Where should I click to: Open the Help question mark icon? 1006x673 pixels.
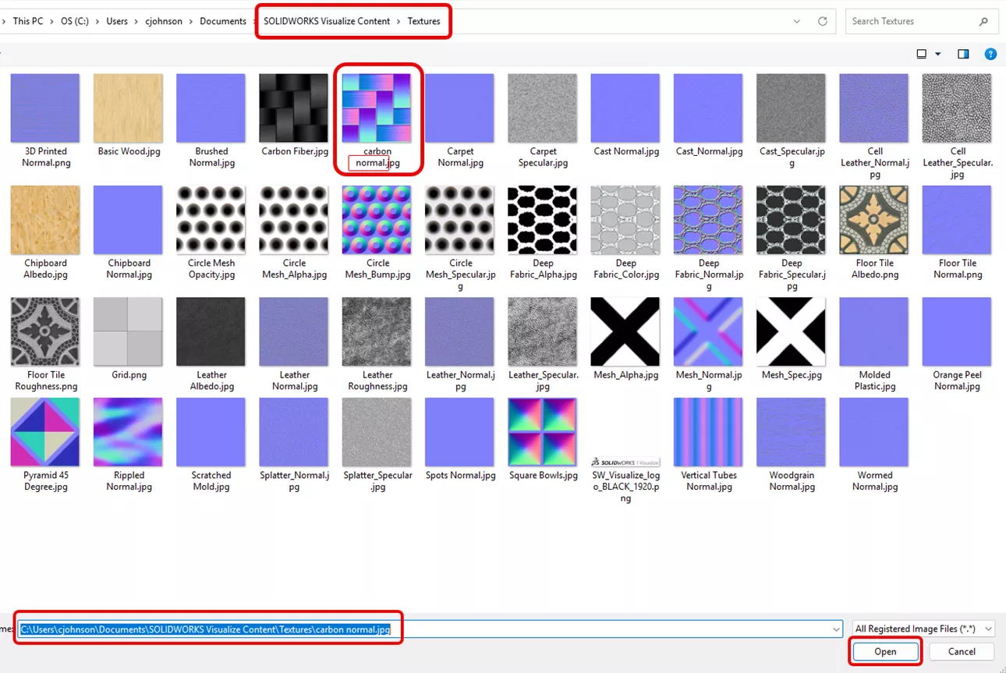pos(990,54)
